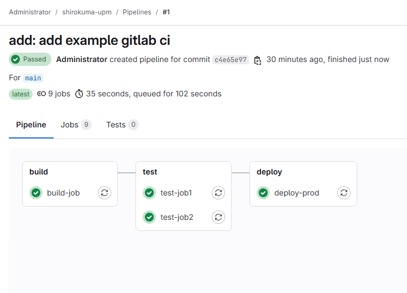
Task: Select the Pipeline tab
Action: coord(31,125)
